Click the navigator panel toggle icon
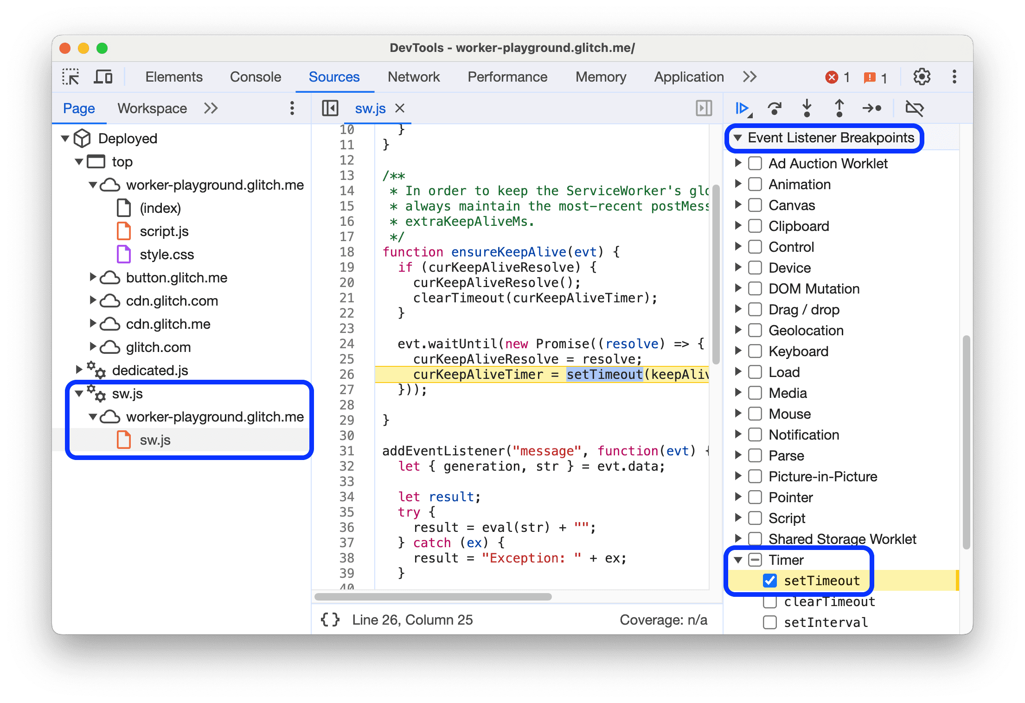 pos(328,108)
